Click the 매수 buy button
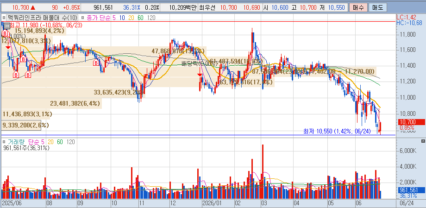Screen dimensions: 426x208 [358, 7]
